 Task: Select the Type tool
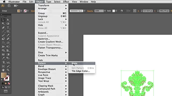(x=8, y=27)
